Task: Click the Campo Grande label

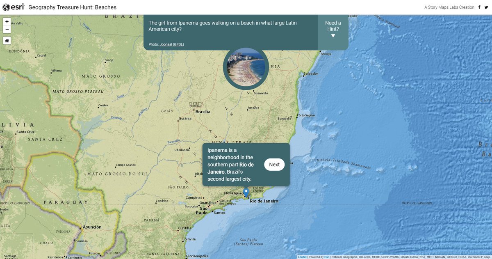Action: [x=126, y=165]
